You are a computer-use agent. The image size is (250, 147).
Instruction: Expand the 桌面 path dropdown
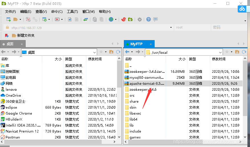94,52
